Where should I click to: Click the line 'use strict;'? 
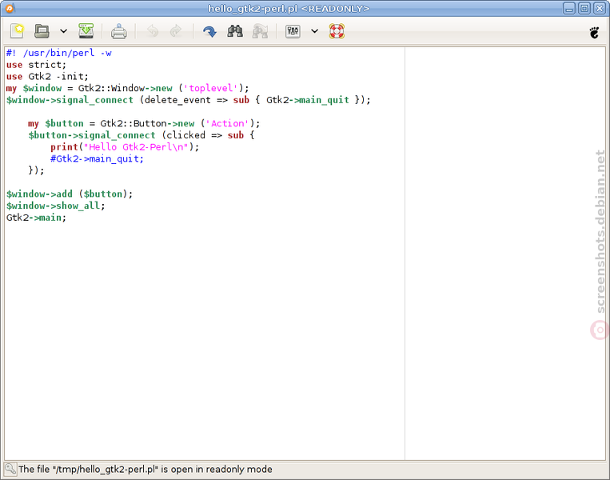point(36,65)
